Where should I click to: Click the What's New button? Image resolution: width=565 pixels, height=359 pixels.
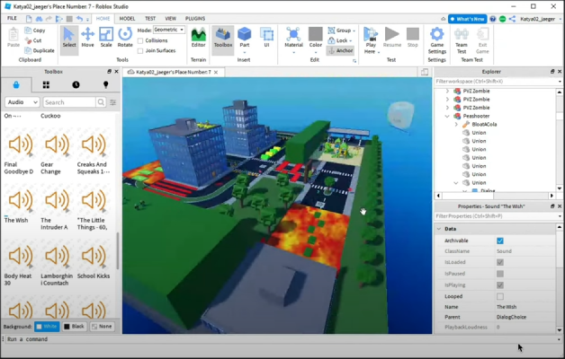467,18
